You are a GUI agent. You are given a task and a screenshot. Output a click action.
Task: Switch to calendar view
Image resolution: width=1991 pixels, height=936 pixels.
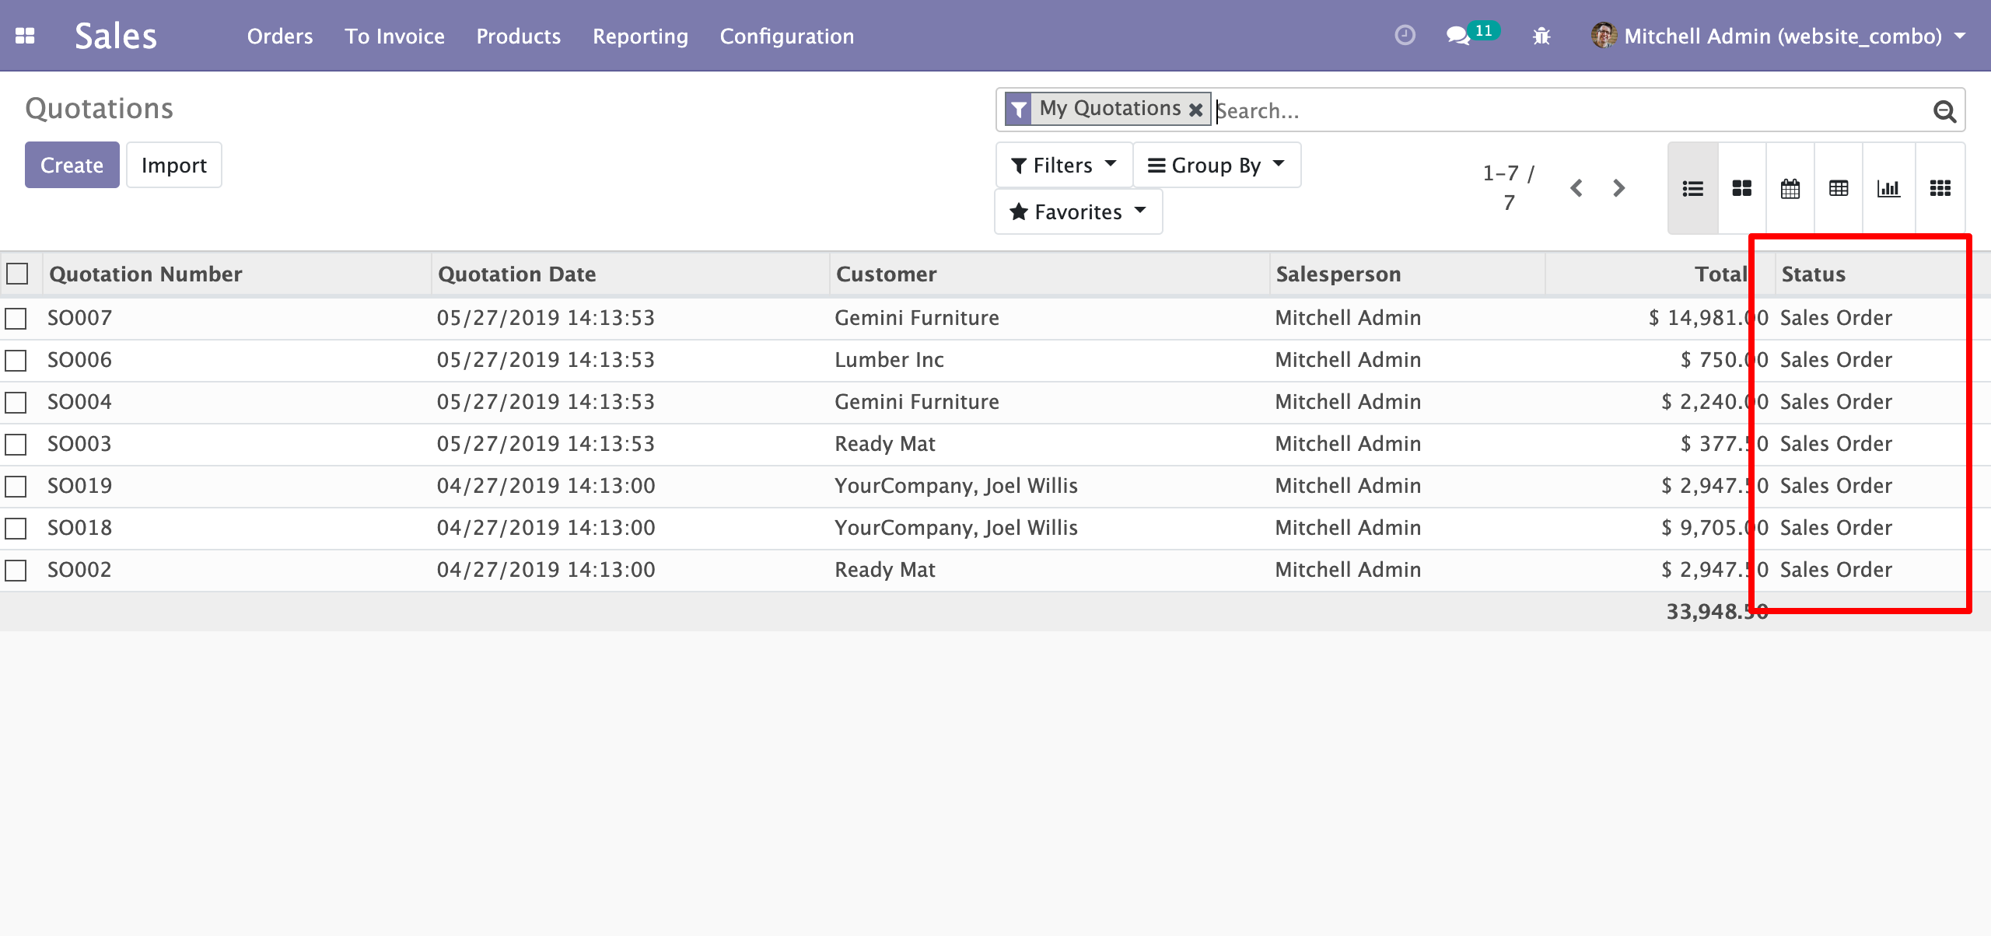tap(1790, 188)
